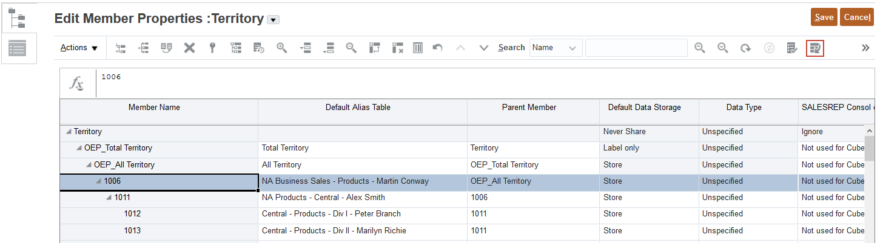
Task: Click in the Search text field
Action: tap(636, 48)
